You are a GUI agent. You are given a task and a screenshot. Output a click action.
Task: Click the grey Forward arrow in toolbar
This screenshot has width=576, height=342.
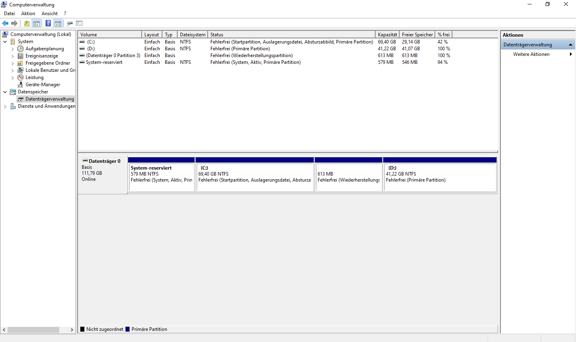point(14,23)
